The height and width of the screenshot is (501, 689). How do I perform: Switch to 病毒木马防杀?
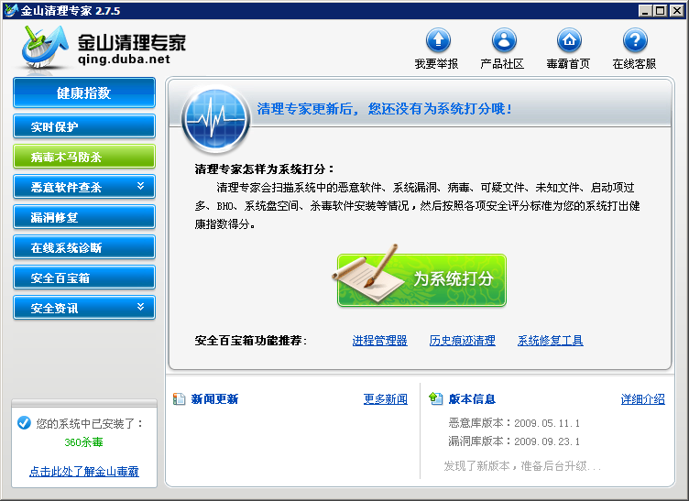(x=84, y=157)
